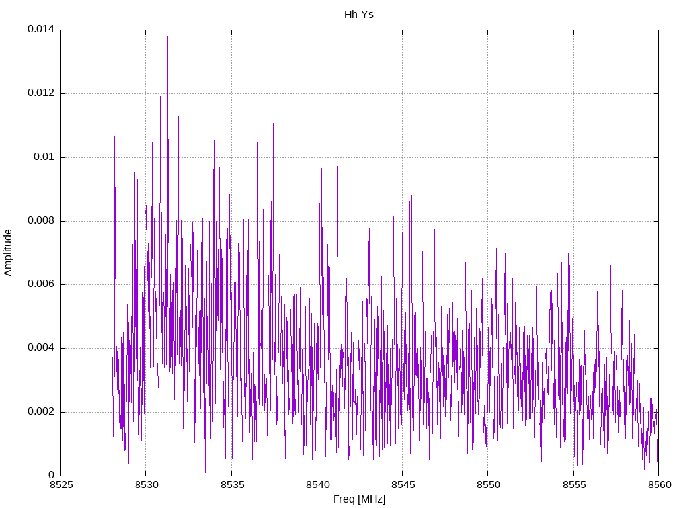Click y-axis tick label 0.014
Image resolution: width=677 pixels, height=508 pixels.
[41, 29]
